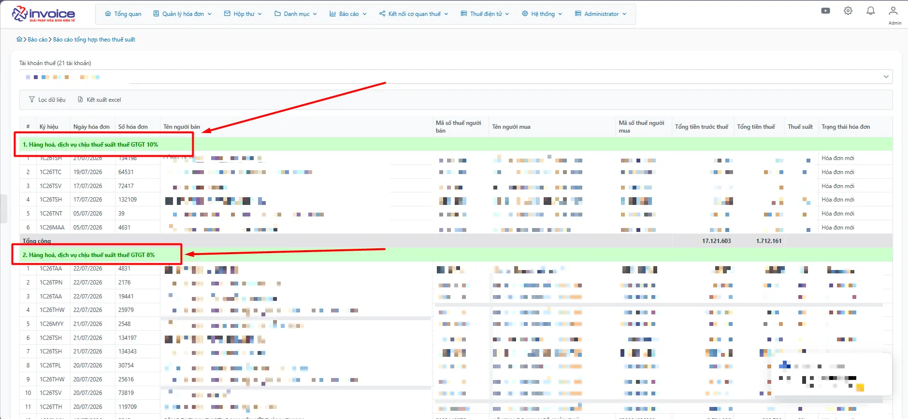
Task: Expand the Thuế điện tử menu
Action: point(485,14)
